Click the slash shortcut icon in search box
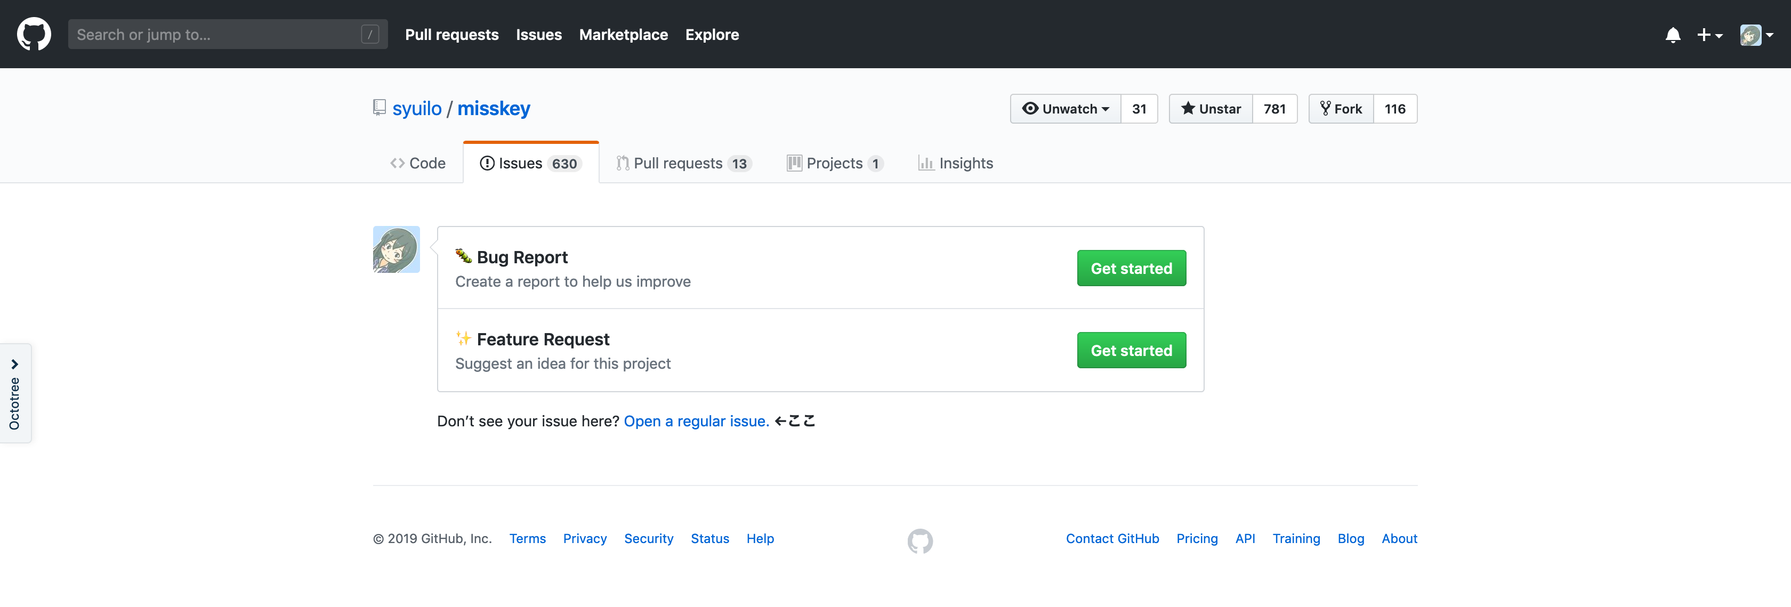1791x607 pixels. click(x=370, y=34)
